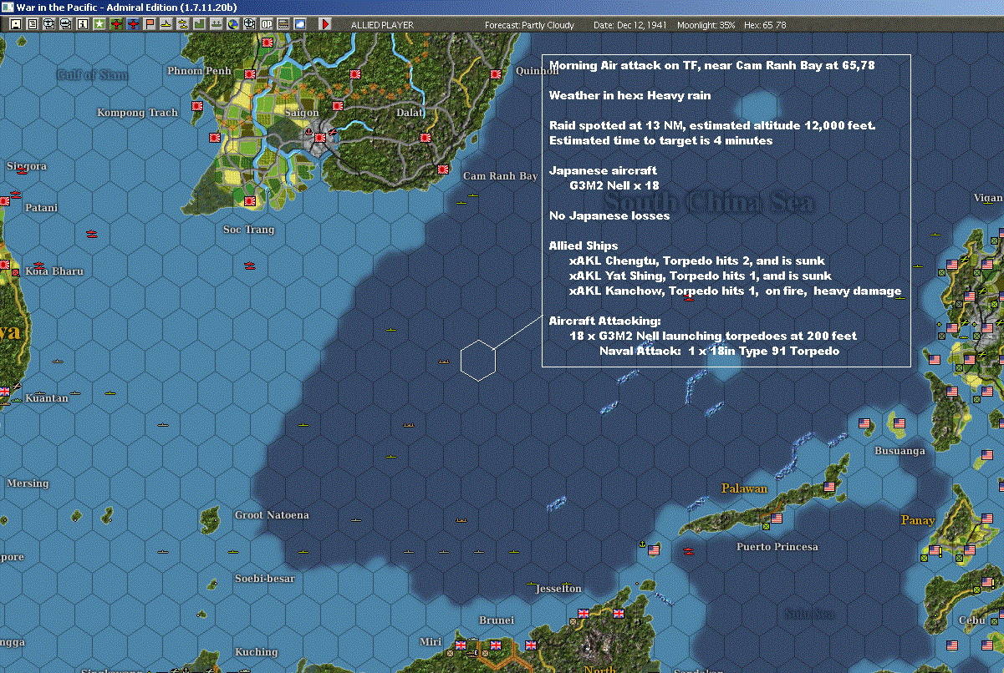Click 'Raid spotted at 13 NM' line
Viewport: 1004px width, 673px height.
click(712, 125)
